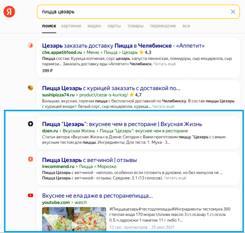Switch to the картинки tab
Screen dimensions: 245x233
click(71, 26)
